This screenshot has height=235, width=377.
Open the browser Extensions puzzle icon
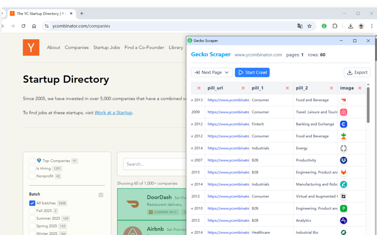pos(335,26)
